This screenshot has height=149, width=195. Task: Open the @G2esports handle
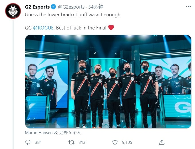[71, 7]
